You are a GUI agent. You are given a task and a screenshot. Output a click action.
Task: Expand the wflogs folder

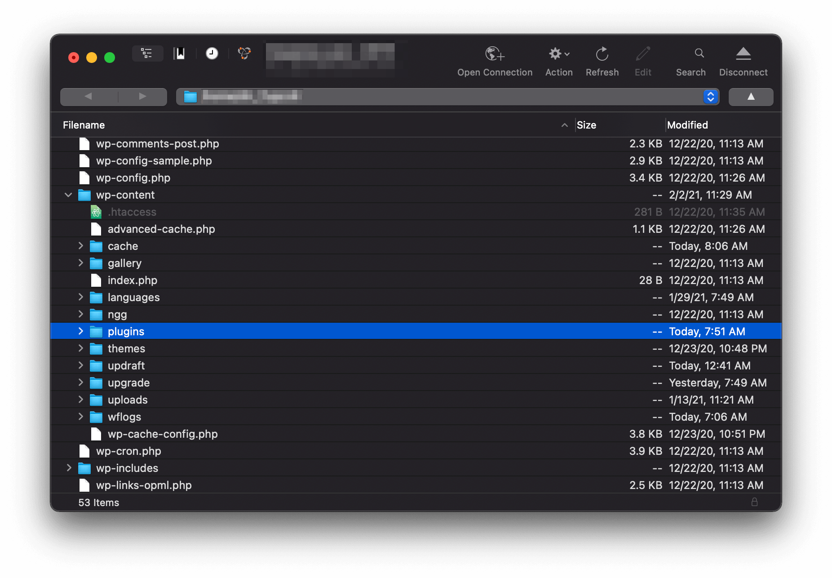[81, 417]
